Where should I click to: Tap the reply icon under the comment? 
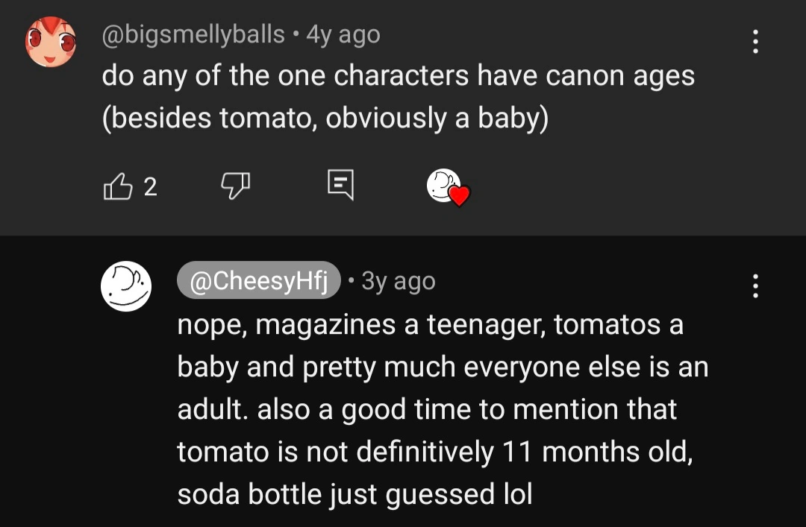tap(340, 186)
